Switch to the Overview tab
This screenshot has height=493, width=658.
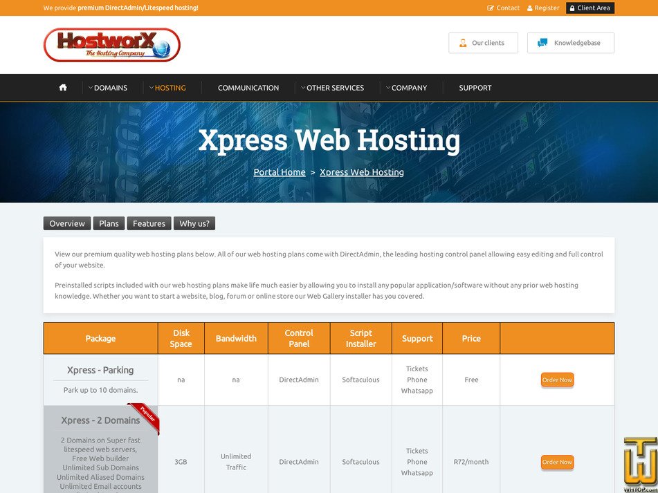tap(67, 223)
